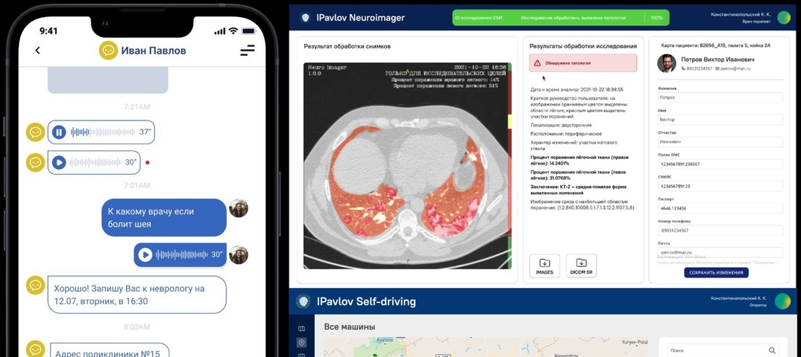Tap bot avatar next to incoming 30" voice message
Viewport: 801px width, 357px height.
[35, 162]
